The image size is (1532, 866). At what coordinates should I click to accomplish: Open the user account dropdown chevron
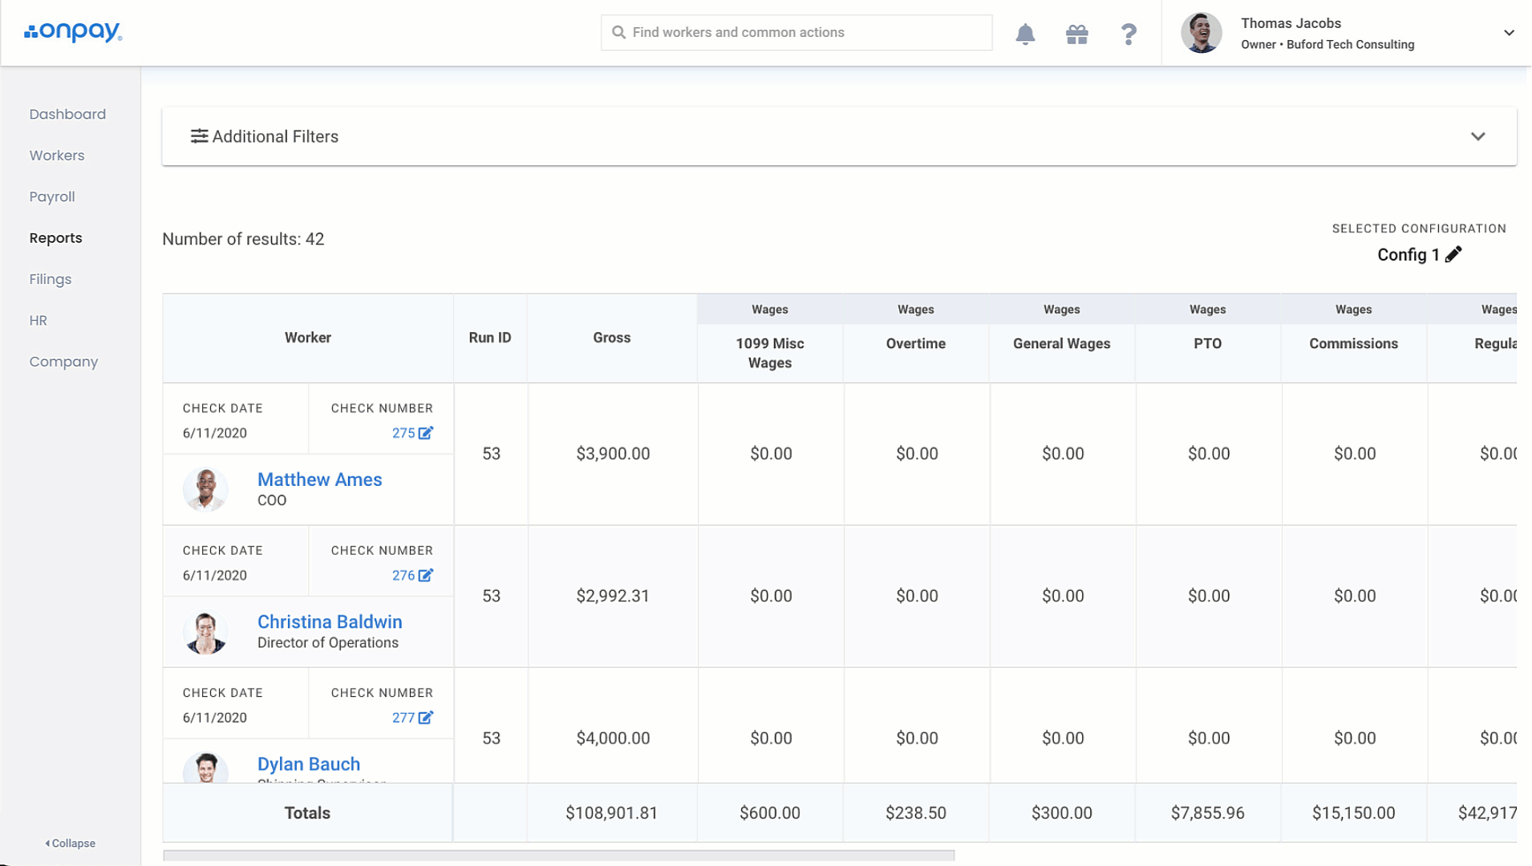pyautogui.click(x=1509, y=33)
